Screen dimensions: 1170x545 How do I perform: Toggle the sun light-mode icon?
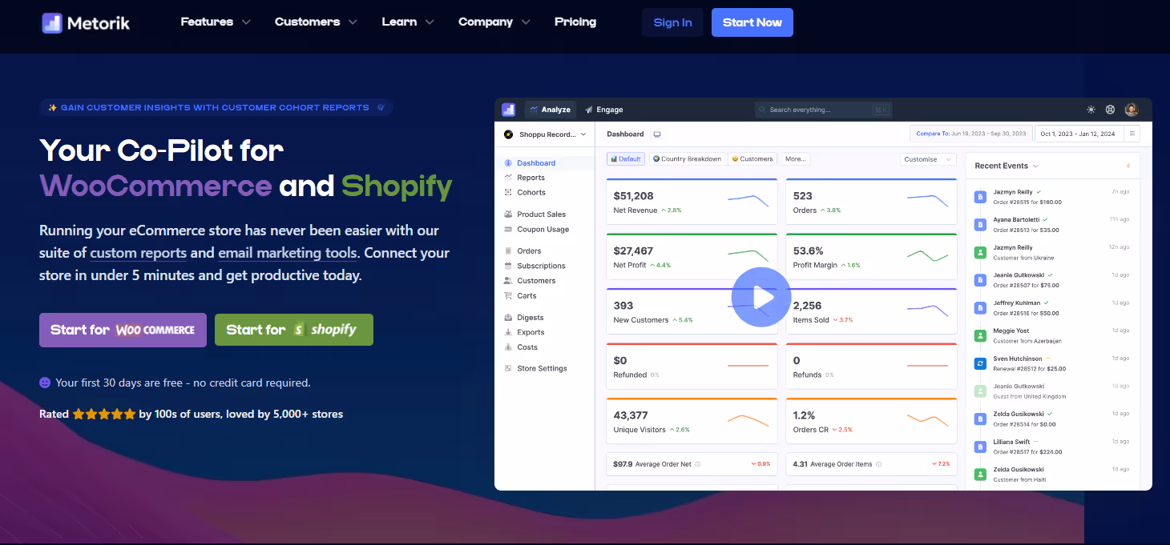click(1091, 110)
